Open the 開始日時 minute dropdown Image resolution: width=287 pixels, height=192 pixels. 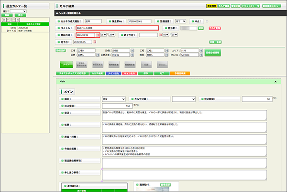[112, 35]
